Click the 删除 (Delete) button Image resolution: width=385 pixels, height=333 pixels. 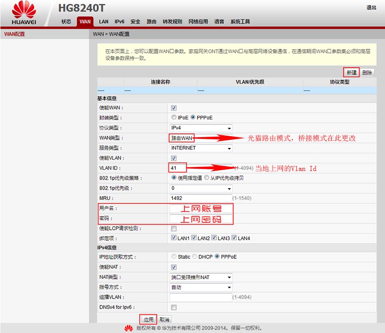pos(367,72)
